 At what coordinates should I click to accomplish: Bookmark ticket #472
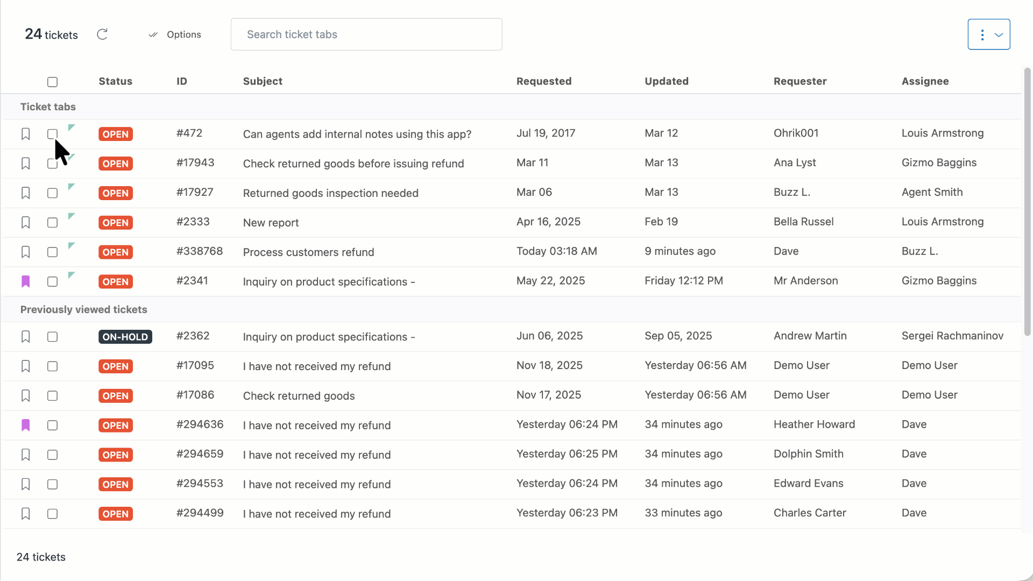click(25, 134)
